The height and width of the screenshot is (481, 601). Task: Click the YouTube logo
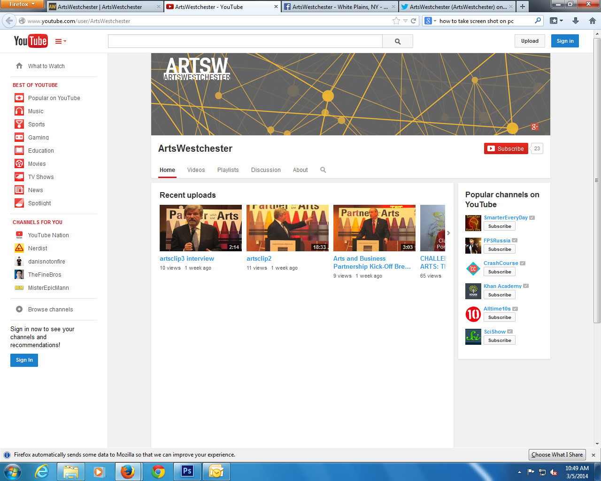(x=31, y=41)
